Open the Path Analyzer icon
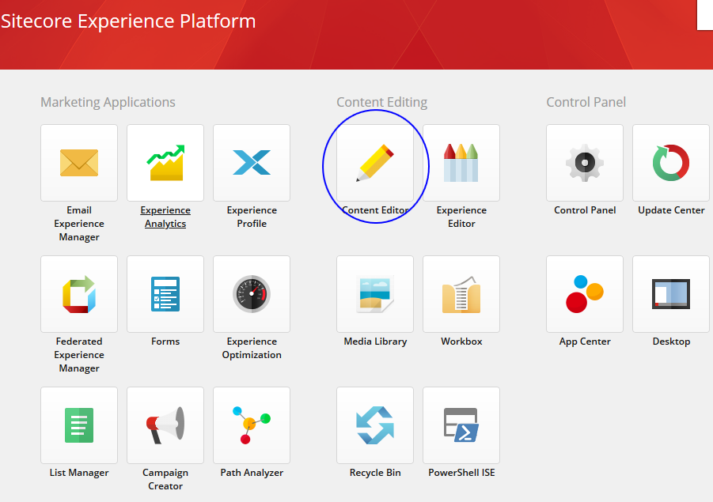Screen dimensions: 713x502 (252, 425)
